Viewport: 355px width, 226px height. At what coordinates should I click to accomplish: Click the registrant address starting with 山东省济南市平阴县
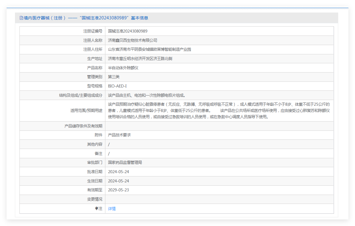click(149, 49)
